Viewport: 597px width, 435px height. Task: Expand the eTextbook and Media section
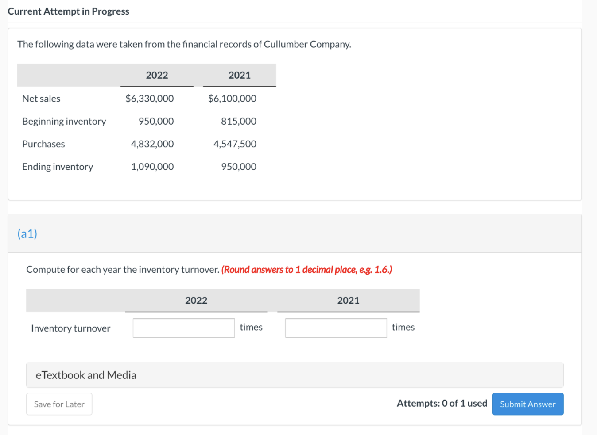tap(85, 375)
